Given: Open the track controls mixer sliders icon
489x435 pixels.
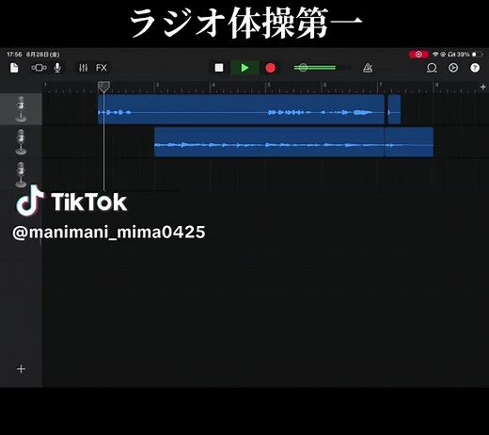Looking at the screenshot, I should (x=83, y=68).
